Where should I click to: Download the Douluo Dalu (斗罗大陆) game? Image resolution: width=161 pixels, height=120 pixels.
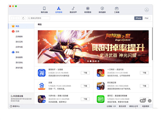[85, 99]
